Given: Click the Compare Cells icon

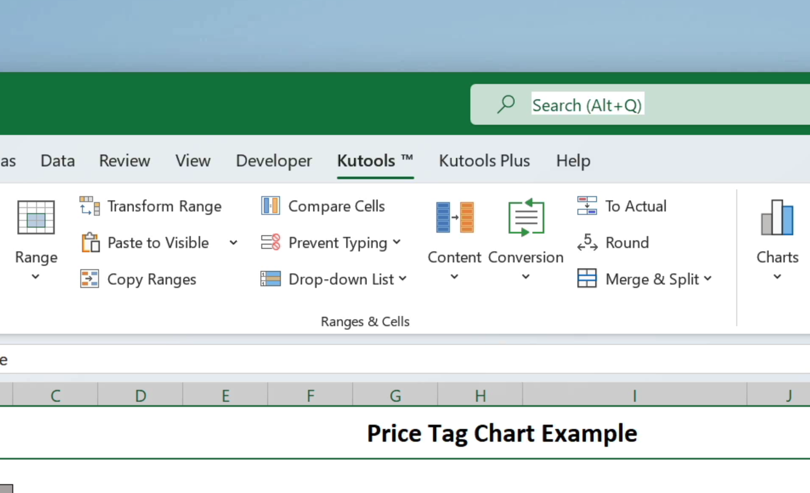Looking at the screenshot, I should point(270,206).
